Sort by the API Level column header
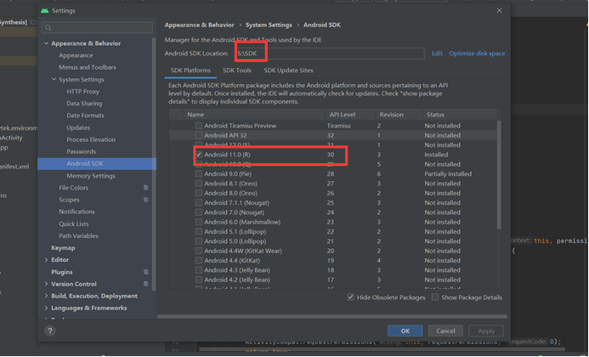The height and width of the screenshot is (357, 589). 350,114
